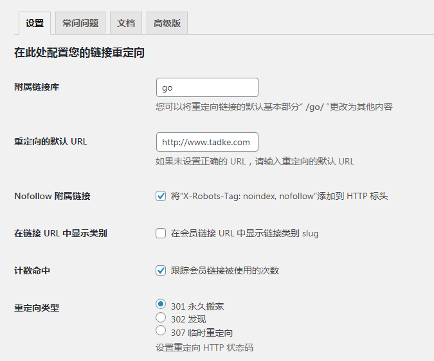Select the 301 永久搬家 radio button
Viewport: 434px width, 361px height.
point(161,304)
